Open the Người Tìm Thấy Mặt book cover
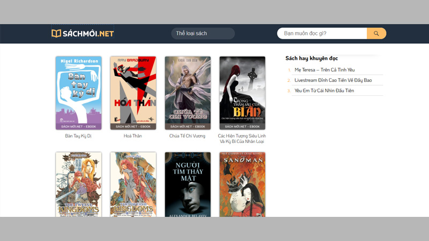Screen dimensions: 429x241 tap(188, 184)
